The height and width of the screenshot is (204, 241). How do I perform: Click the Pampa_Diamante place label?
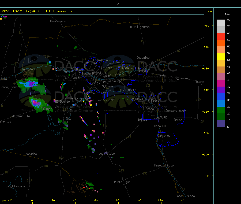tap(11, 87)
